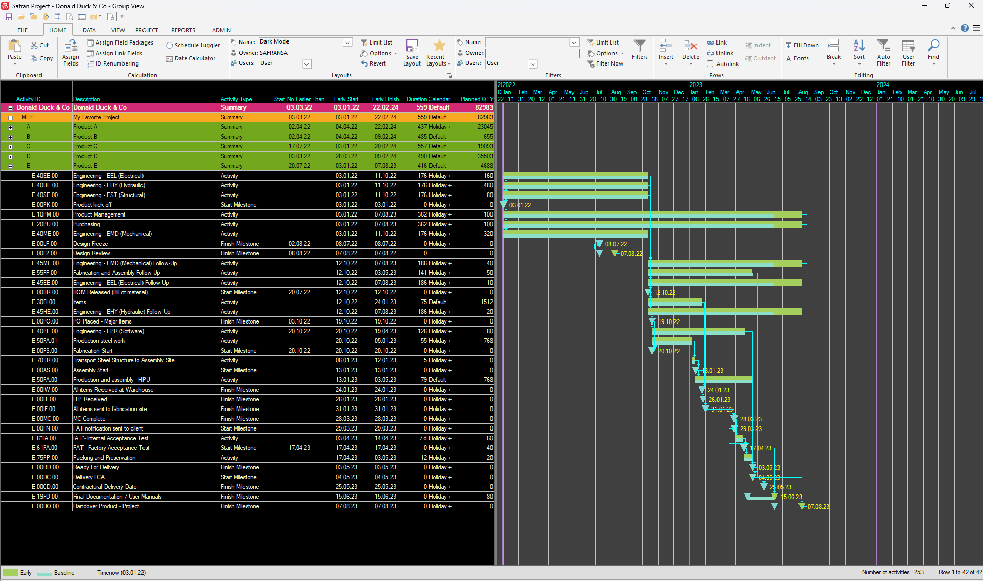Open layout Name dropdown showing Dark Mode

pyautogui.click(x=347, y=42)
